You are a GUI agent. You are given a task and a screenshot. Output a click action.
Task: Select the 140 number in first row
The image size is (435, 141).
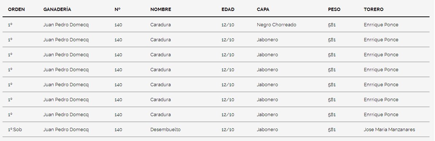(118, 25)
